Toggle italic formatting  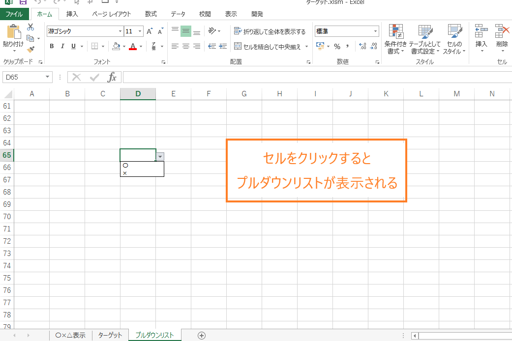pyautogui.click(x=62, y=46)
